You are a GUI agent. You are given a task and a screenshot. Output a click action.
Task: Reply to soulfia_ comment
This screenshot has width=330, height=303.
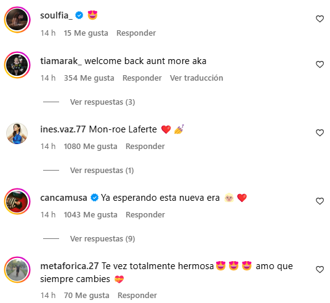136,33
